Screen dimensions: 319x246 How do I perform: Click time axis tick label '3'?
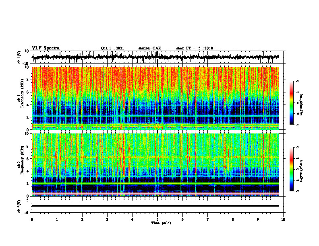(107, 219)
